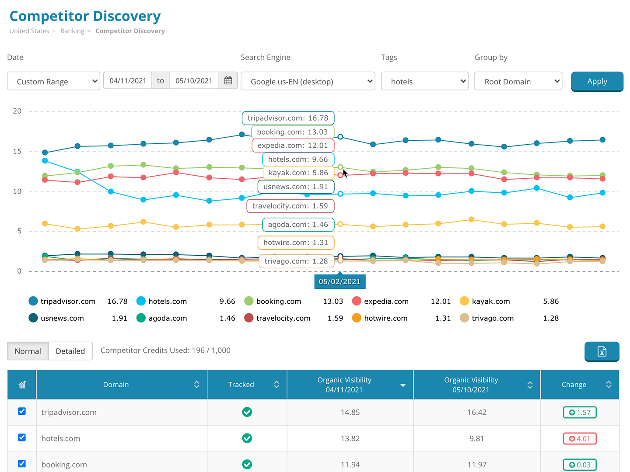Open the Custom Range date dropdown
Screen dimensions: 630x472
[53, 81]
